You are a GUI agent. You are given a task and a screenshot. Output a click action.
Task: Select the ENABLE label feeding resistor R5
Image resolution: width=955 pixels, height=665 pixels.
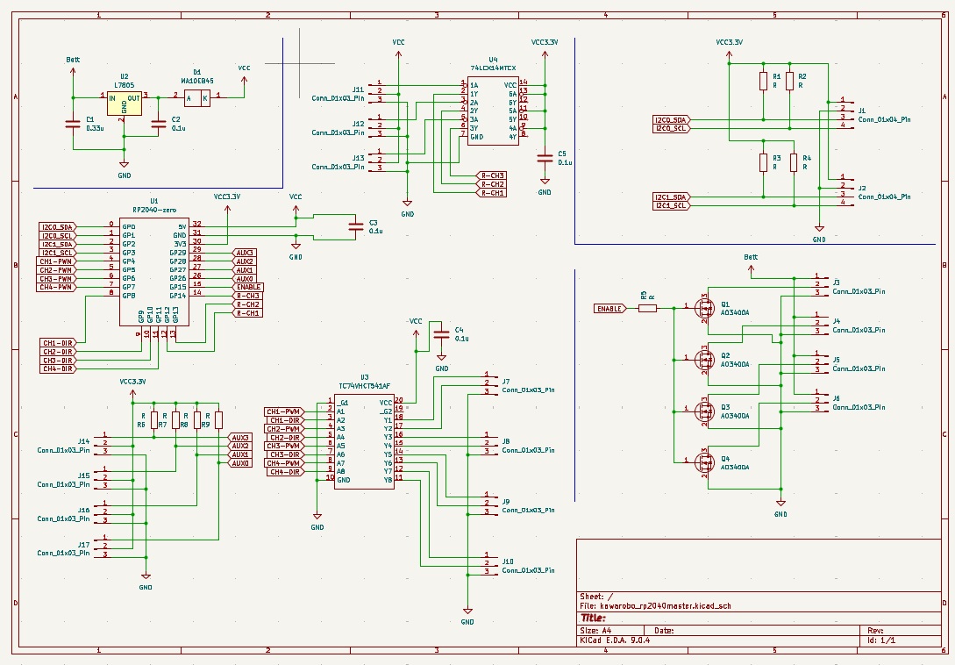click(610, 309)
